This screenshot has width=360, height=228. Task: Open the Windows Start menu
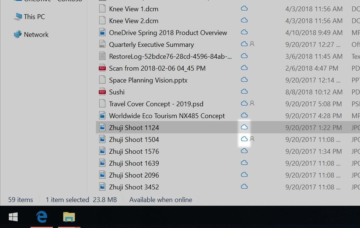click(x=13, y=217)
